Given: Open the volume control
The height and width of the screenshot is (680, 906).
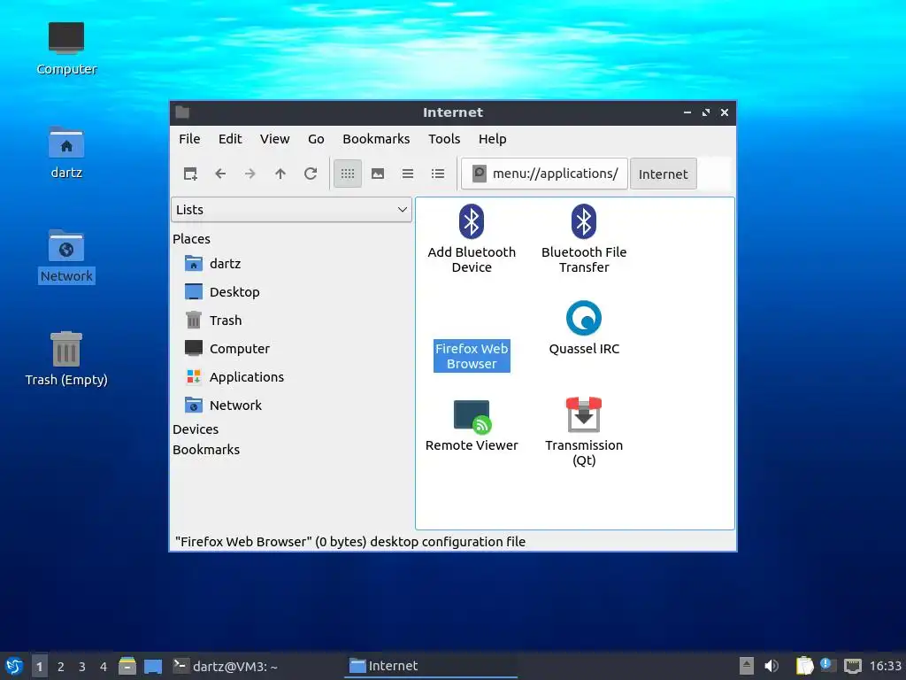Looking at the screenshot, I should pyautogui.click(x=772, y=666).
